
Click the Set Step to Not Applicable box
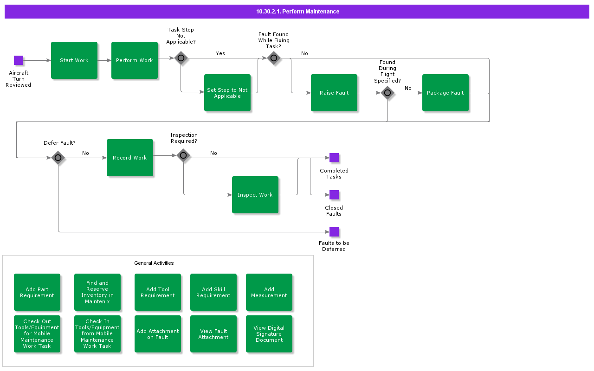(227, 93)
